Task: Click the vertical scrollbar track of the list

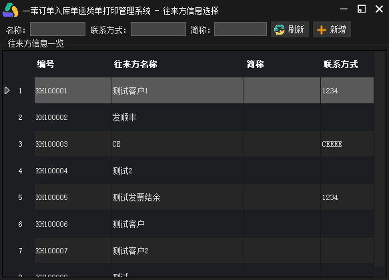Action: (380, 159)
